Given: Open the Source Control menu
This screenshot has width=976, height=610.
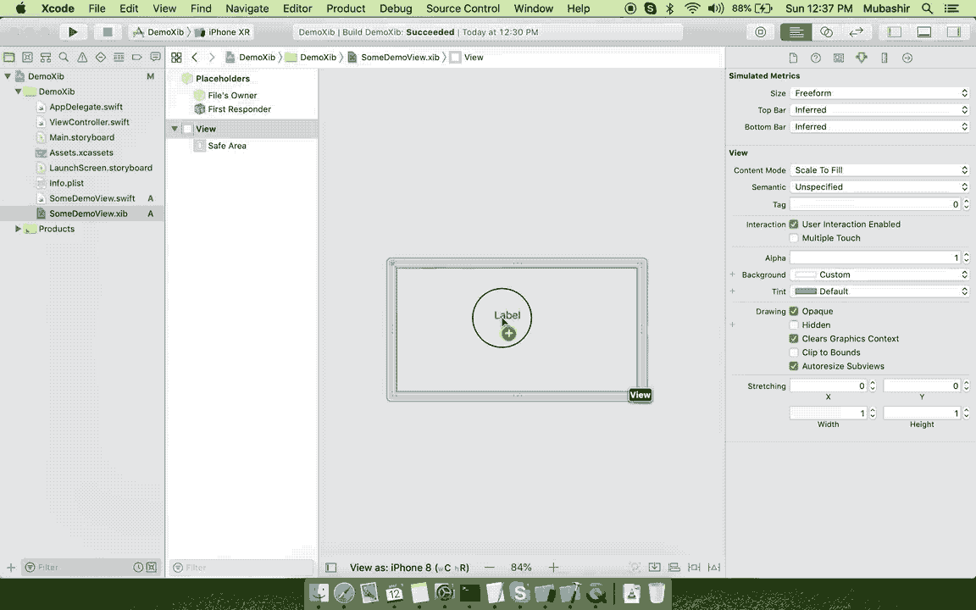Looking at the screenshot, I should tap(463, 8).
